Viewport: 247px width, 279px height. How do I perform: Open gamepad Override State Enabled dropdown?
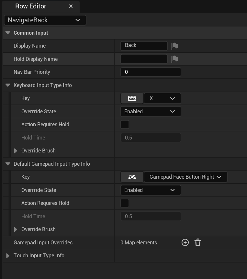151,190
